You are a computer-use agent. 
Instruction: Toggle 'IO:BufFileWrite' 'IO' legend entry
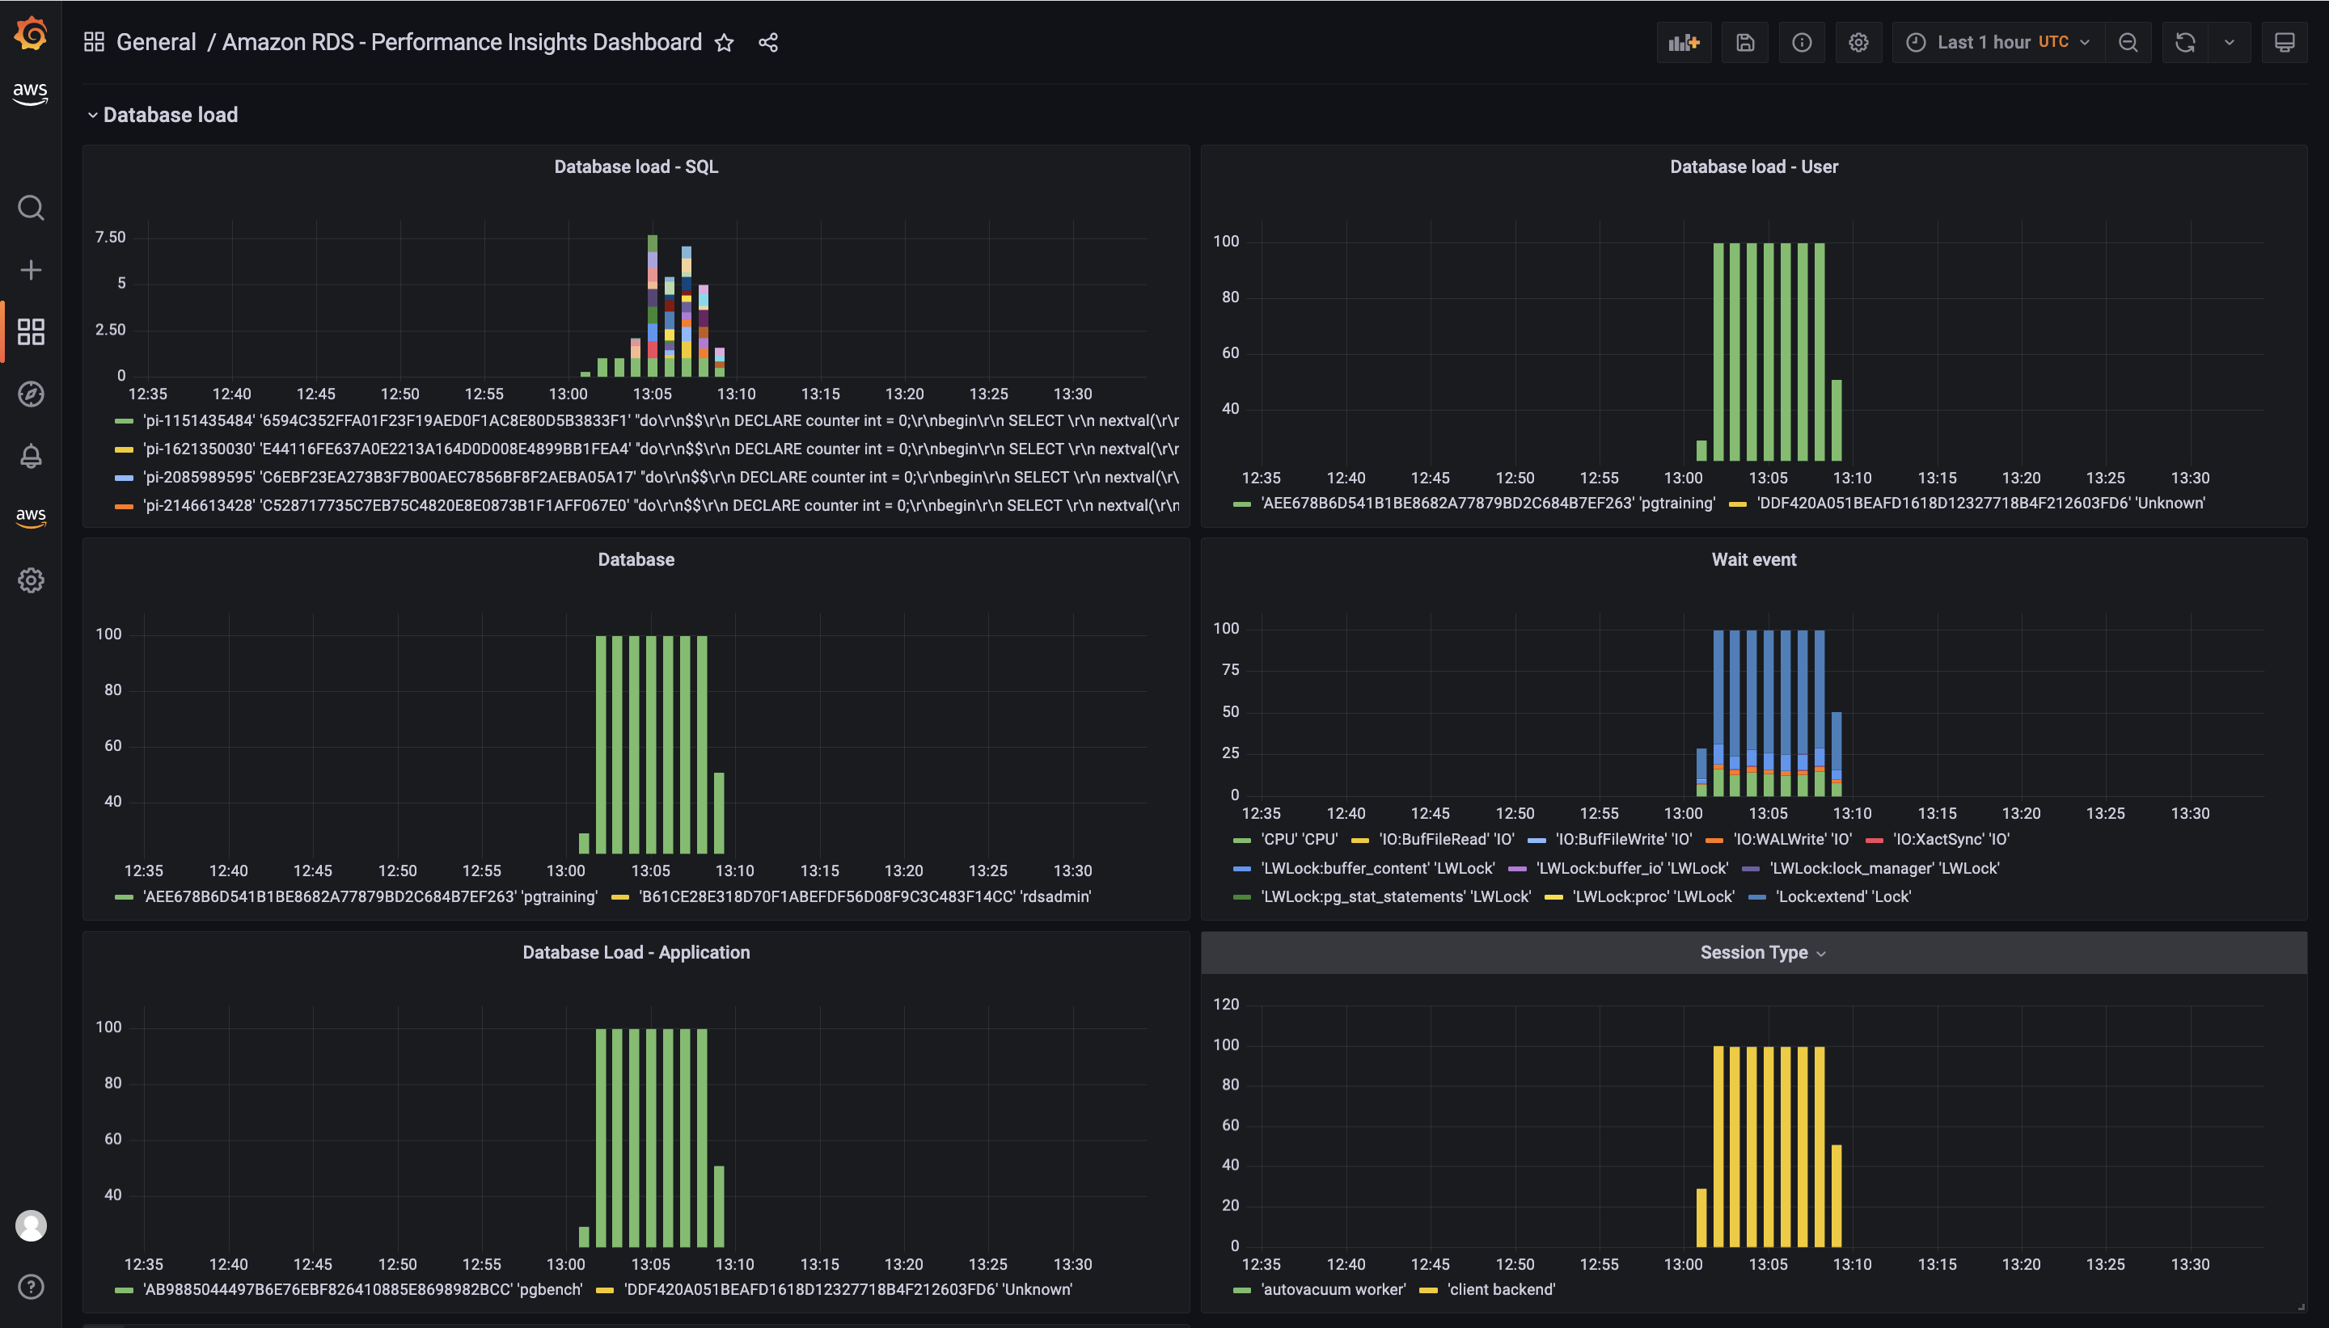coord(1623,839)
